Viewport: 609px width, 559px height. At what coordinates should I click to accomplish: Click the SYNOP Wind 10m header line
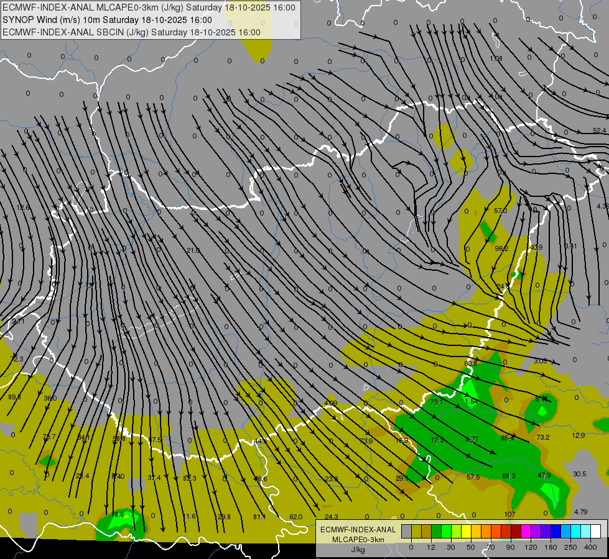(x=107, y=20)
